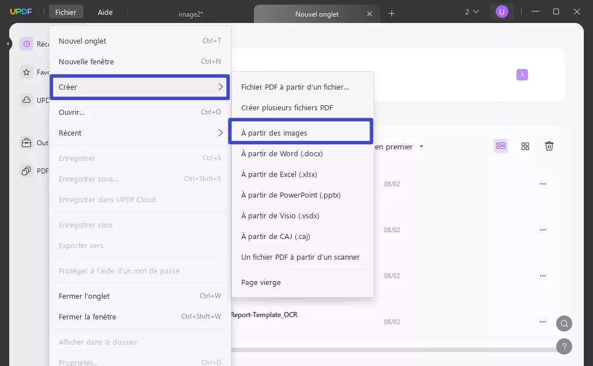Open the Outils sidebar icon
593x366 pixels.
click(x=26, y=142)
